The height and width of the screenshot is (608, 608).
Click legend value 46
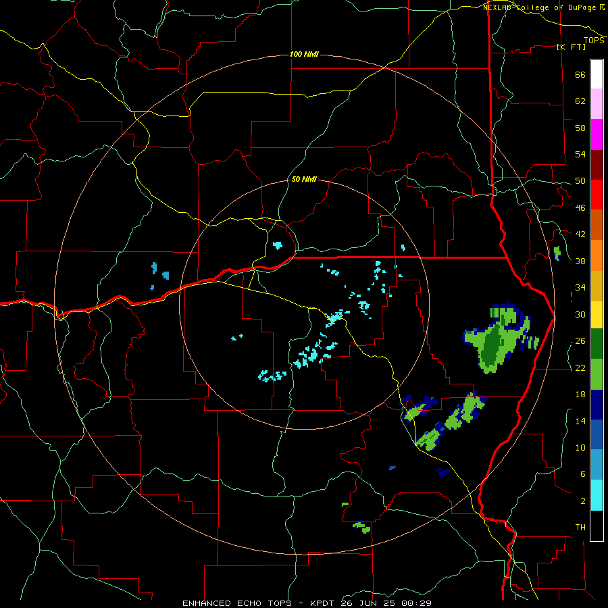[580, 208]
